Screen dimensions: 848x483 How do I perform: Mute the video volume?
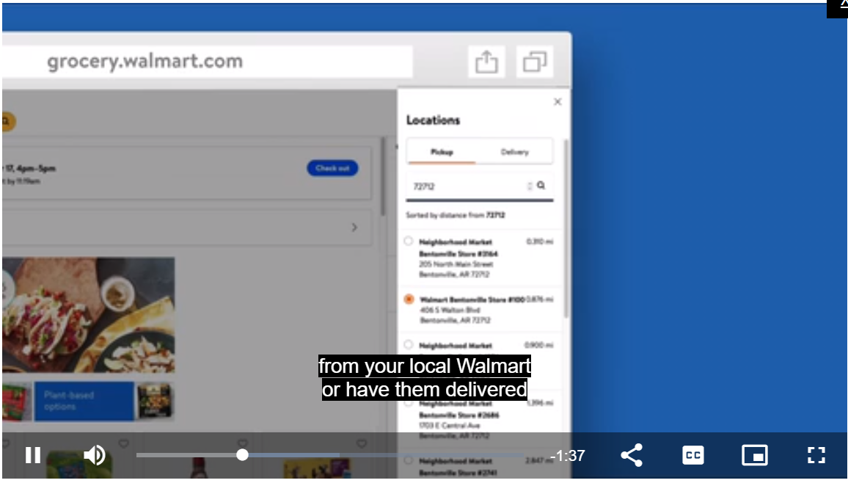point(95,455)
